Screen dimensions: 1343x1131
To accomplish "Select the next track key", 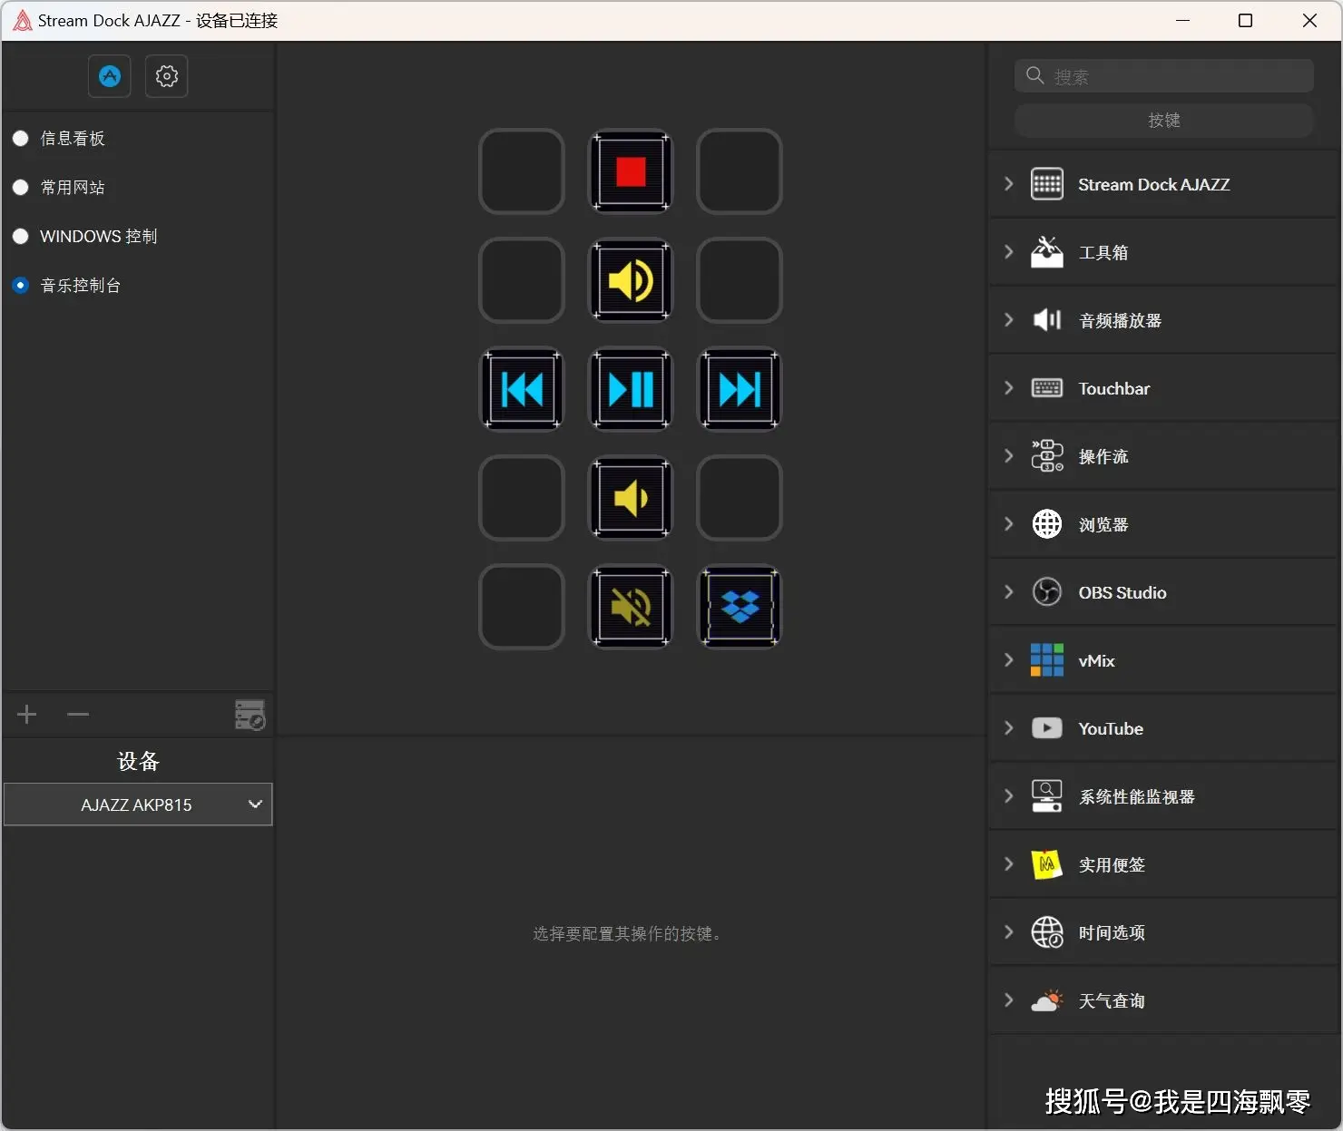I will coord(740,389).
